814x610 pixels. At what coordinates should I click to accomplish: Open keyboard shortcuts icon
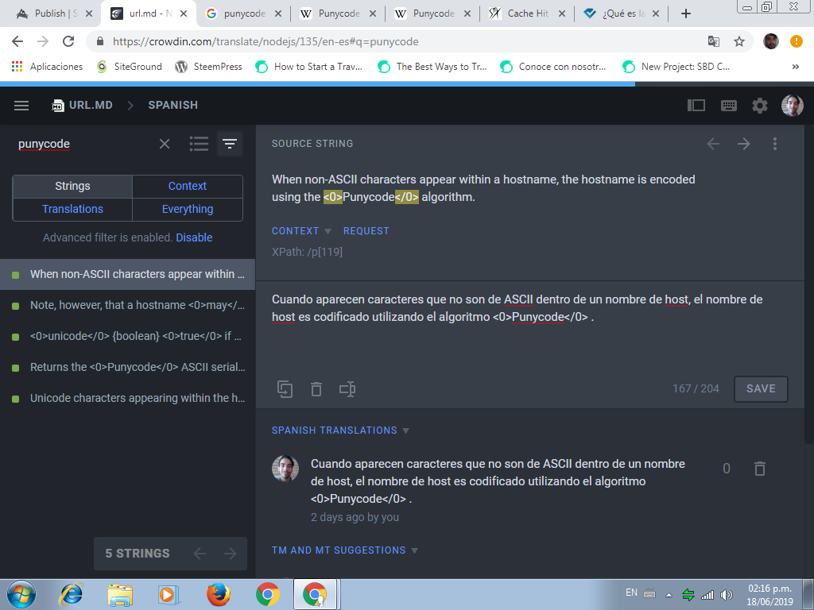pyautogui.click(x=728, y=106)
